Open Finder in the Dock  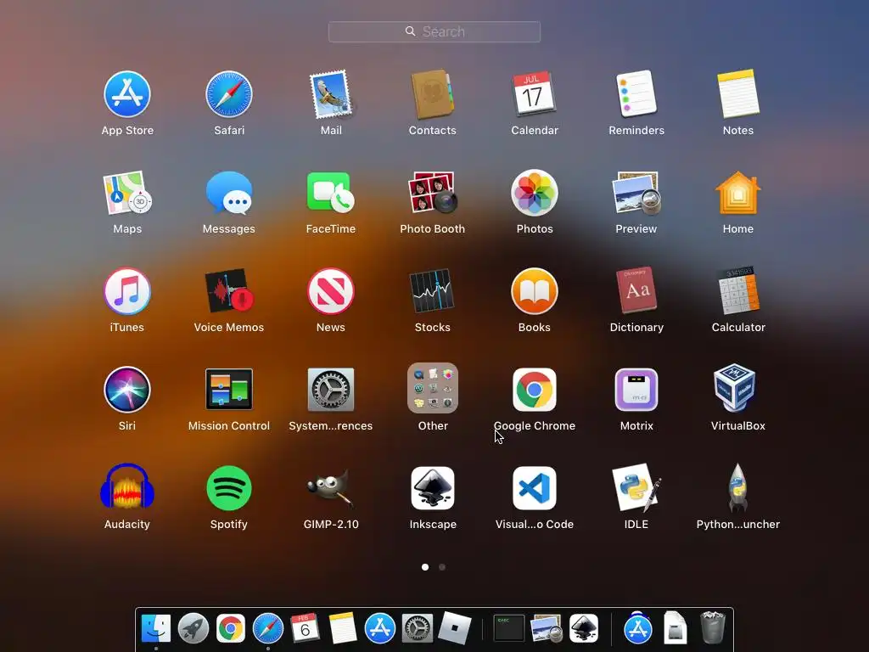pyautogui.click(x=156, y=628)
